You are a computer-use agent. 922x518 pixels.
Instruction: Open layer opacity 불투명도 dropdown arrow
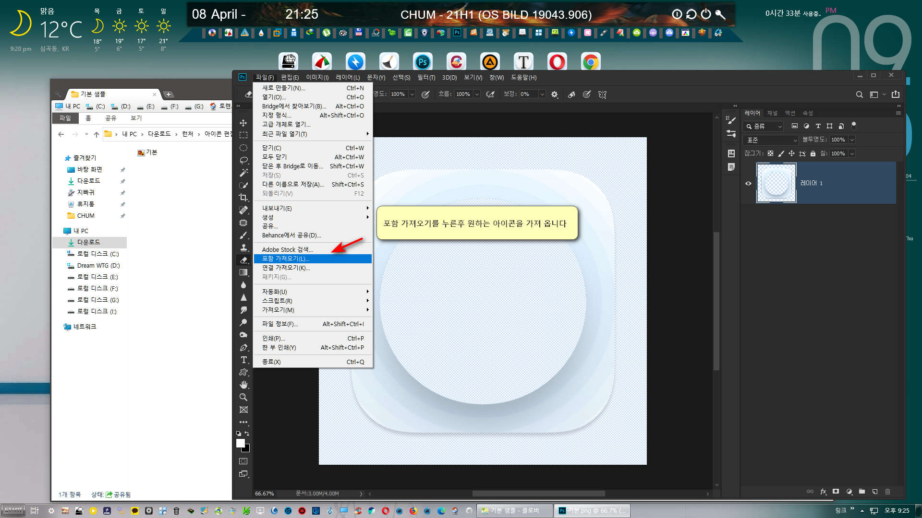coord(852,140)
